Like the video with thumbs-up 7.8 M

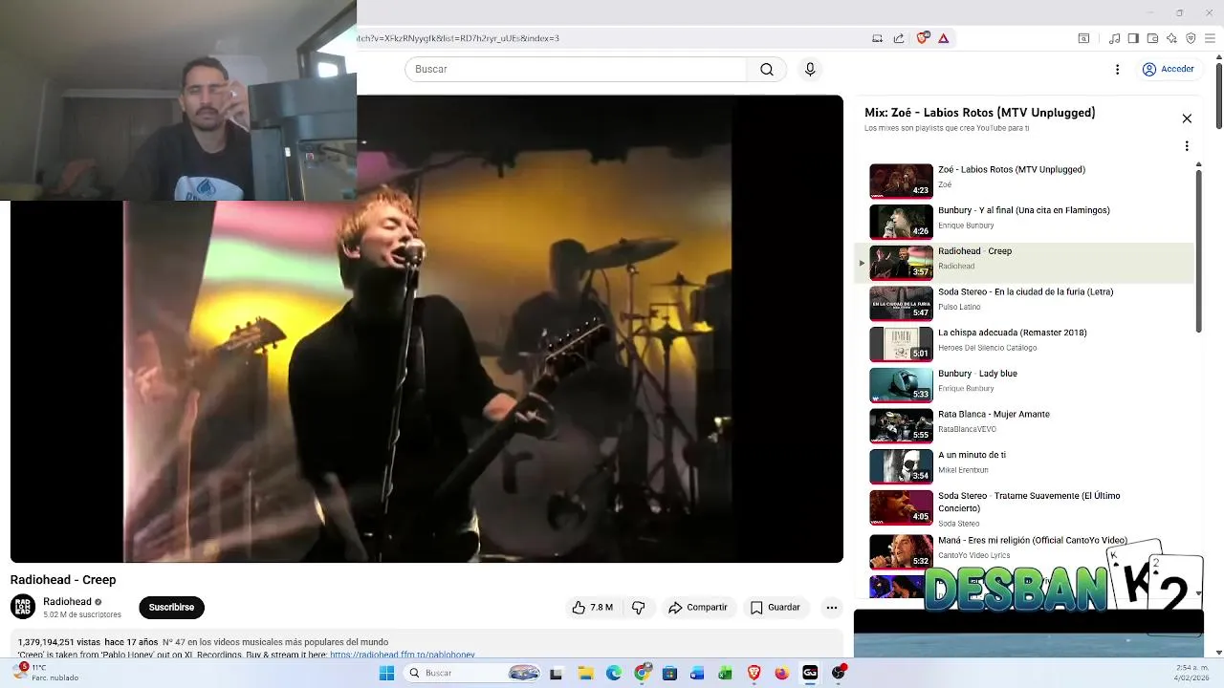coord(592,608)
